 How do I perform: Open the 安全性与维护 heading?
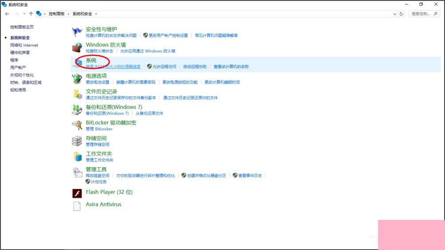[101, 29]
